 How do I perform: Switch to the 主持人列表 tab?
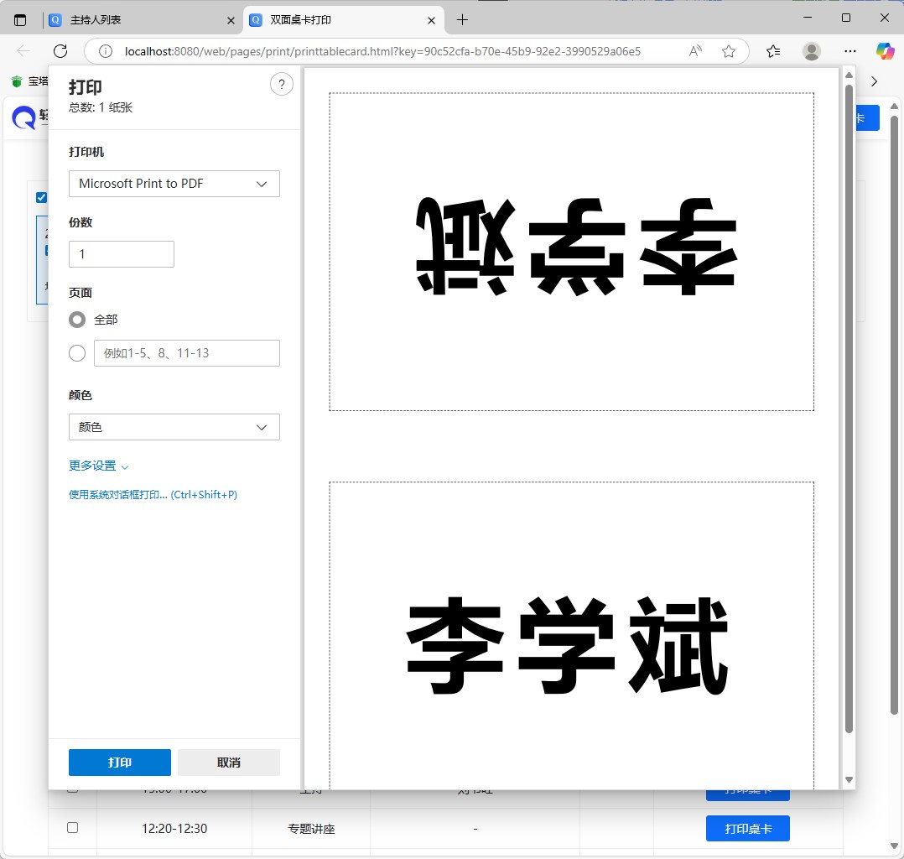point(142,20)
